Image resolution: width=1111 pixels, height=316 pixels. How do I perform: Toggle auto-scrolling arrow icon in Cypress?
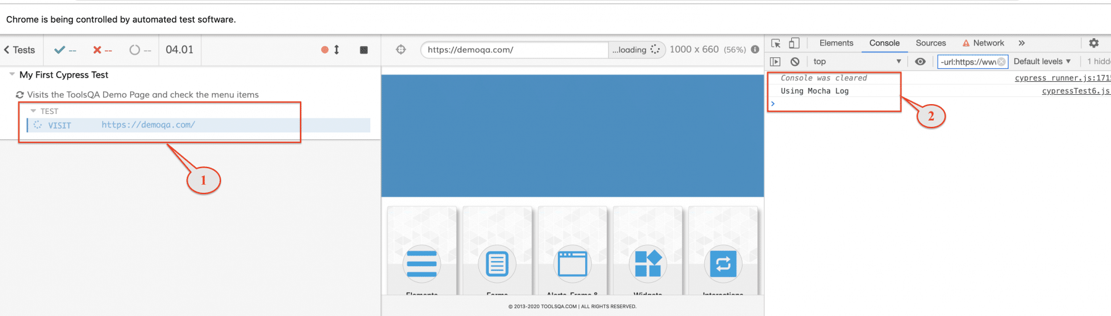[336, 50]
